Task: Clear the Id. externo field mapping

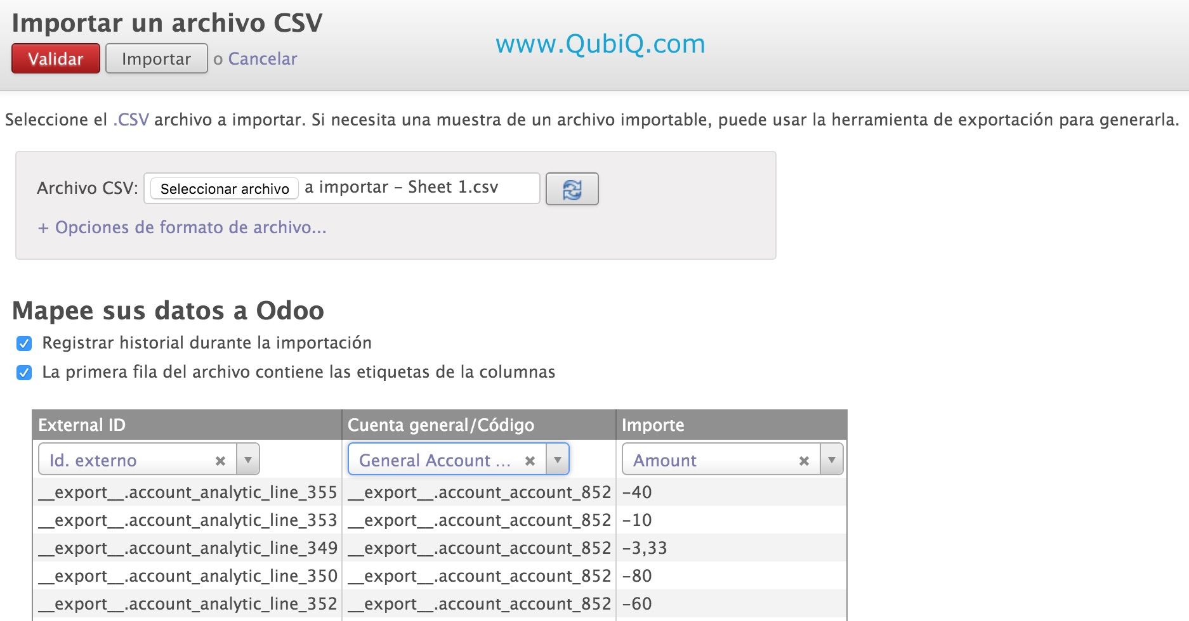Action: tap(220, 461)
